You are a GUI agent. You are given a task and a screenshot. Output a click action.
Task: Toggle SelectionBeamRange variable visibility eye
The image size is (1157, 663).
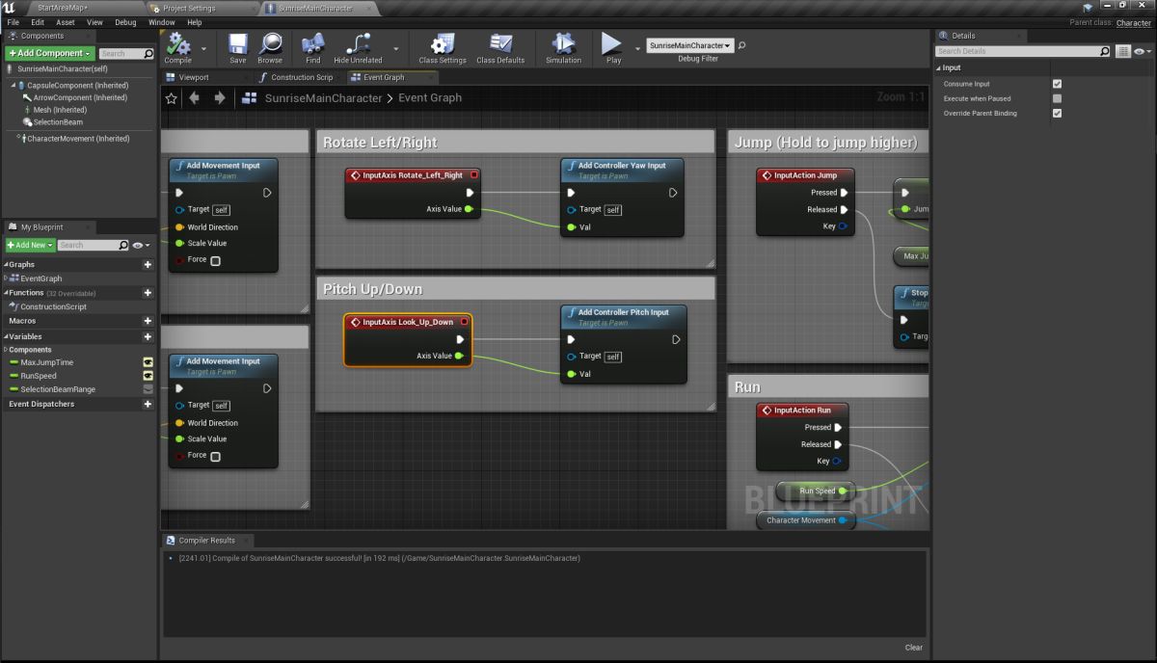pyautogui.click(x=148, y=389)
